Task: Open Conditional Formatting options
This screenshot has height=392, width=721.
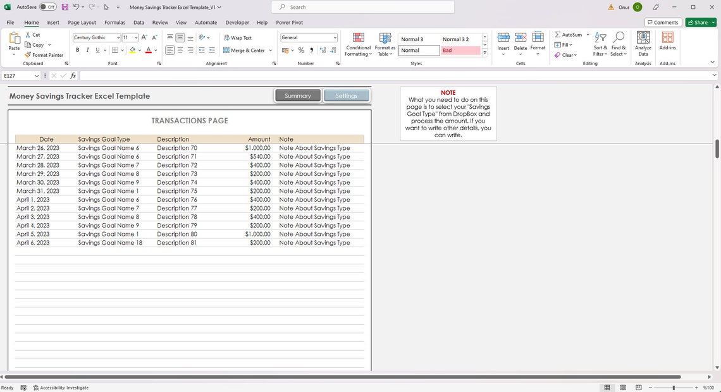Action: tap(358, 44)
